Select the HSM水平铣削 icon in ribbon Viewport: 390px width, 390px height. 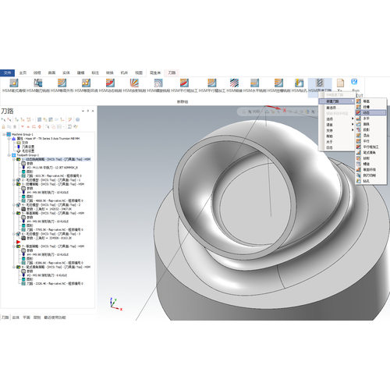pos(254,83)
